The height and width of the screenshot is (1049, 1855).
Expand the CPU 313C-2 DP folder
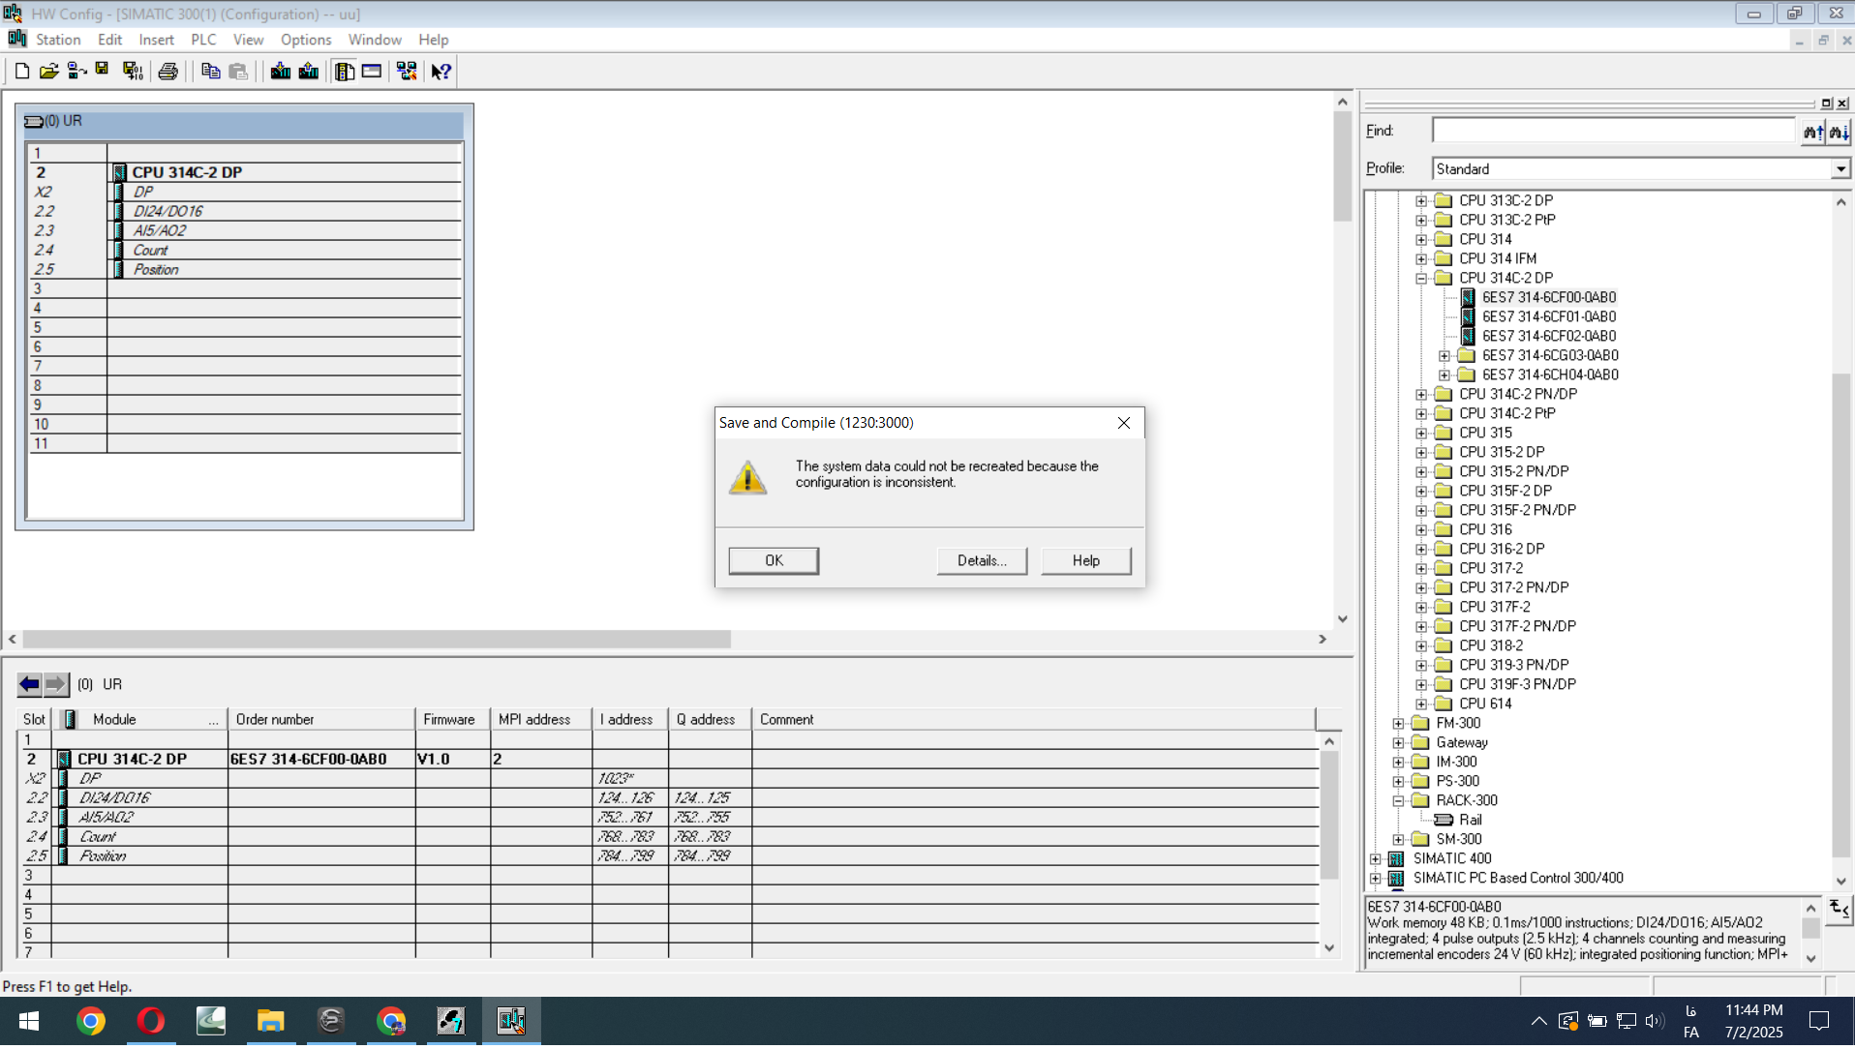[1421, 201]
